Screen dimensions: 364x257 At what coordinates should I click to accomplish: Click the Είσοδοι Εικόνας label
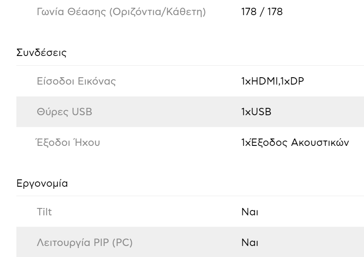click(76, 81)
